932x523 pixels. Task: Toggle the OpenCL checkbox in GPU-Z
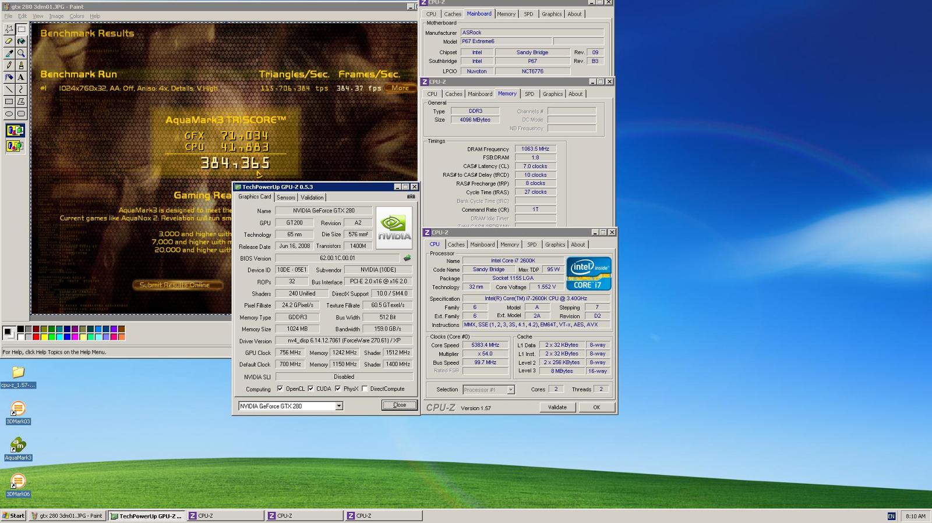[x=280, y=389]
